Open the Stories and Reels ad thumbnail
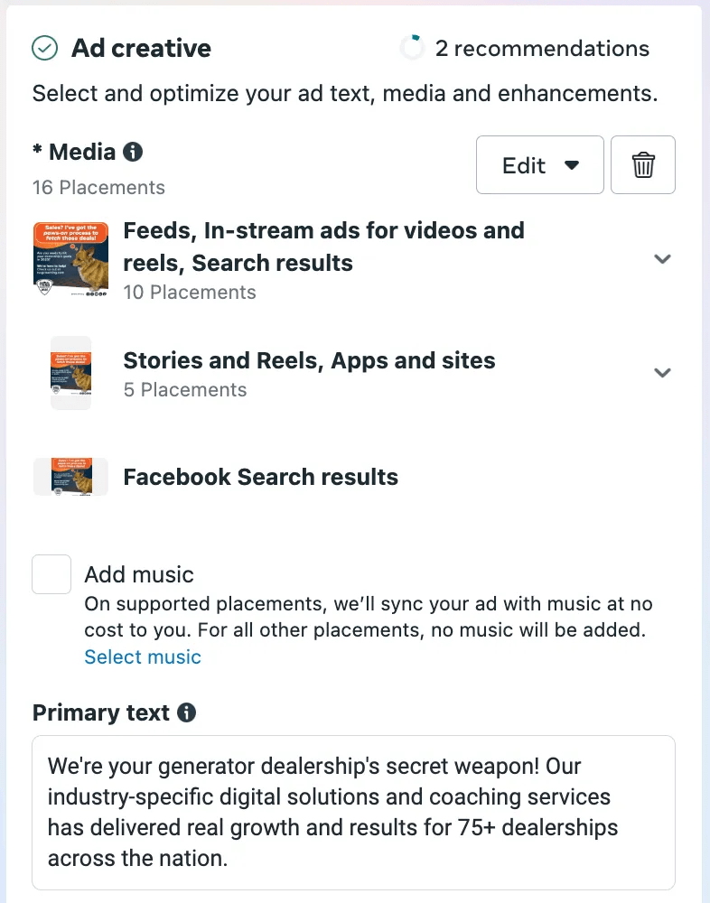This screenshot has height=903, width=710. coord(70,373)
